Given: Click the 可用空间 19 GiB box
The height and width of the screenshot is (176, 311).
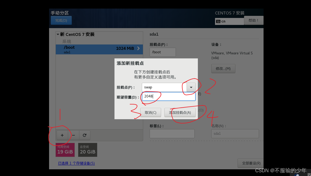Looking at the screenshot, I should pyautogui.click(x=65, y=150).
